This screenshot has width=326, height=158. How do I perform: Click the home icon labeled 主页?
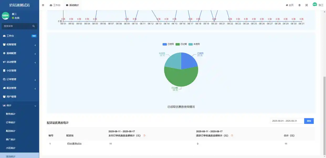[290, 5]
